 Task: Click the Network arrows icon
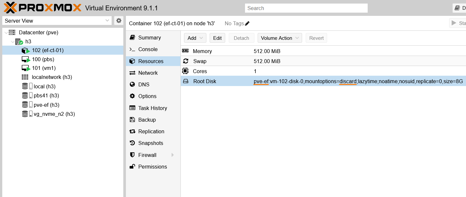[x=132, y=73]
